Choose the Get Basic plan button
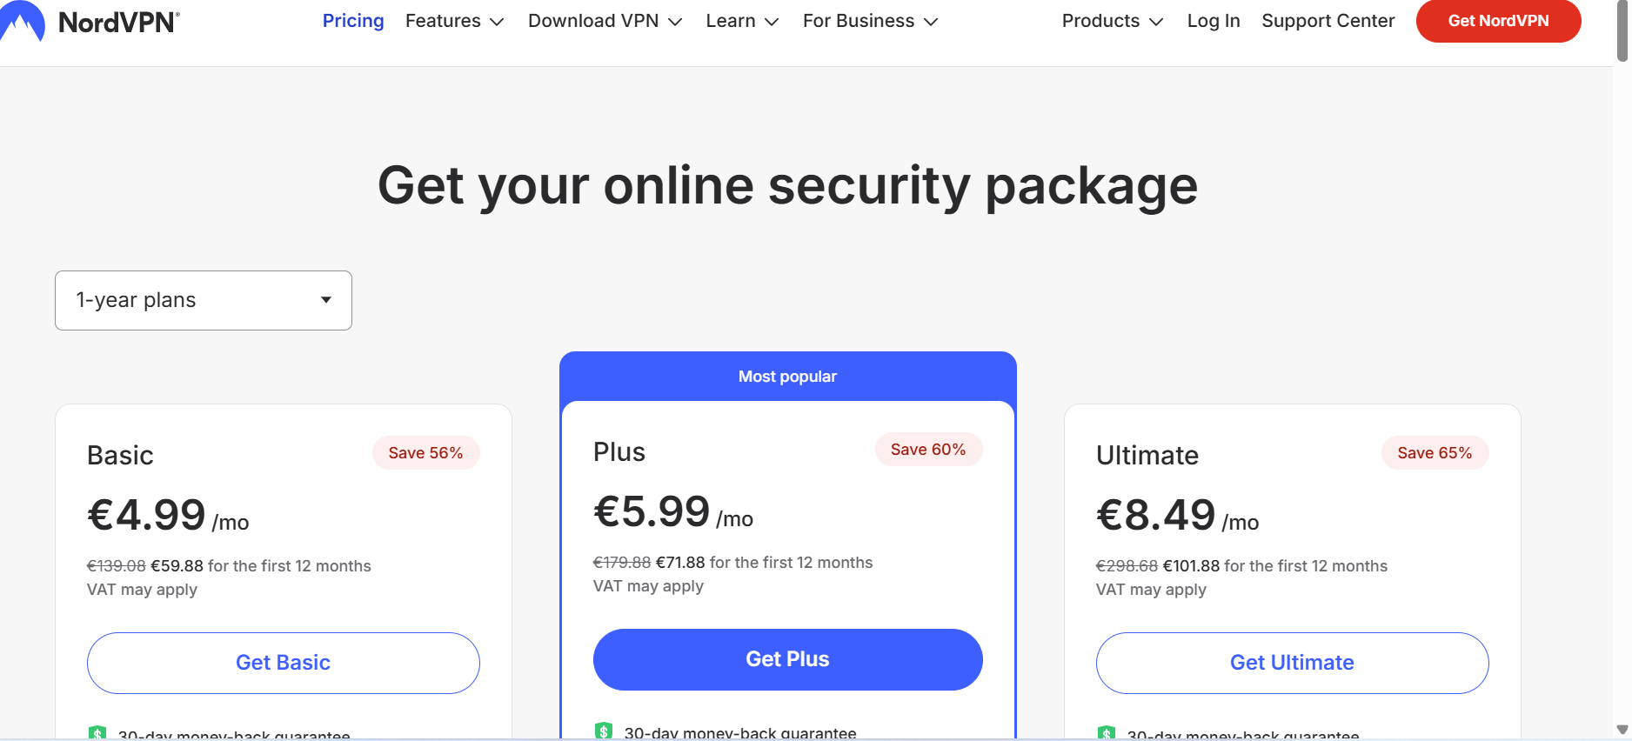 (x=284, y=663)
